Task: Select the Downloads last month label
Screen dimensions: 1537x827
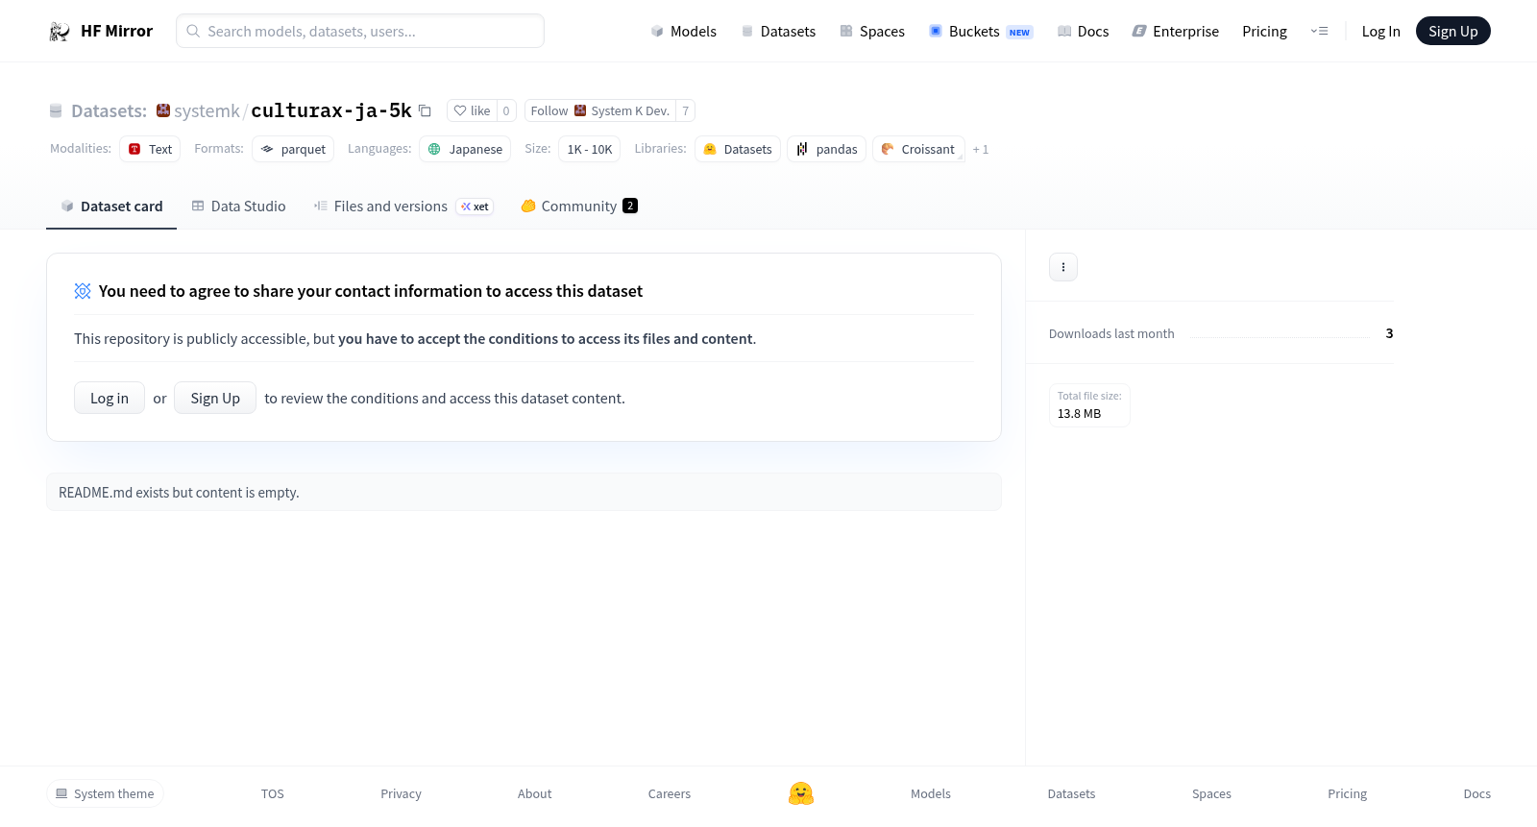Action: 1111,333
